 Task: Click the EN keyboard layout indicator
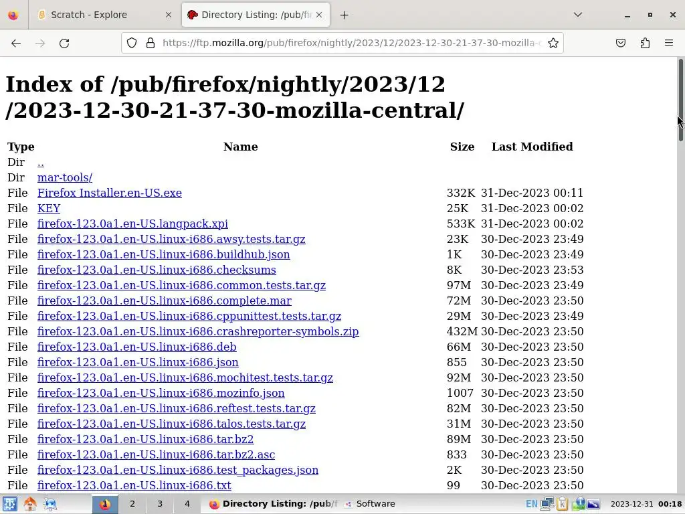pos(531,504)
